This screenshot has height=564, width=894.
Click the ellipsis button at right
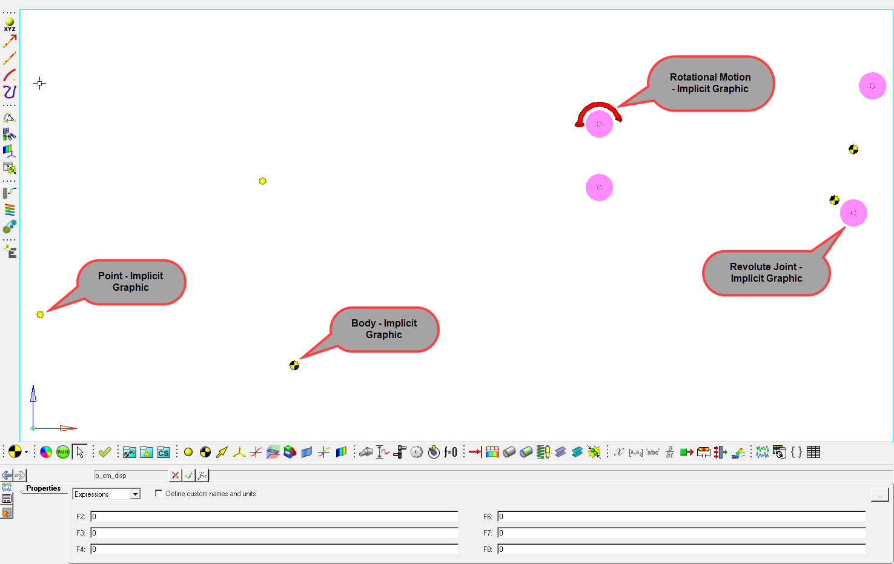click(879, 495)
